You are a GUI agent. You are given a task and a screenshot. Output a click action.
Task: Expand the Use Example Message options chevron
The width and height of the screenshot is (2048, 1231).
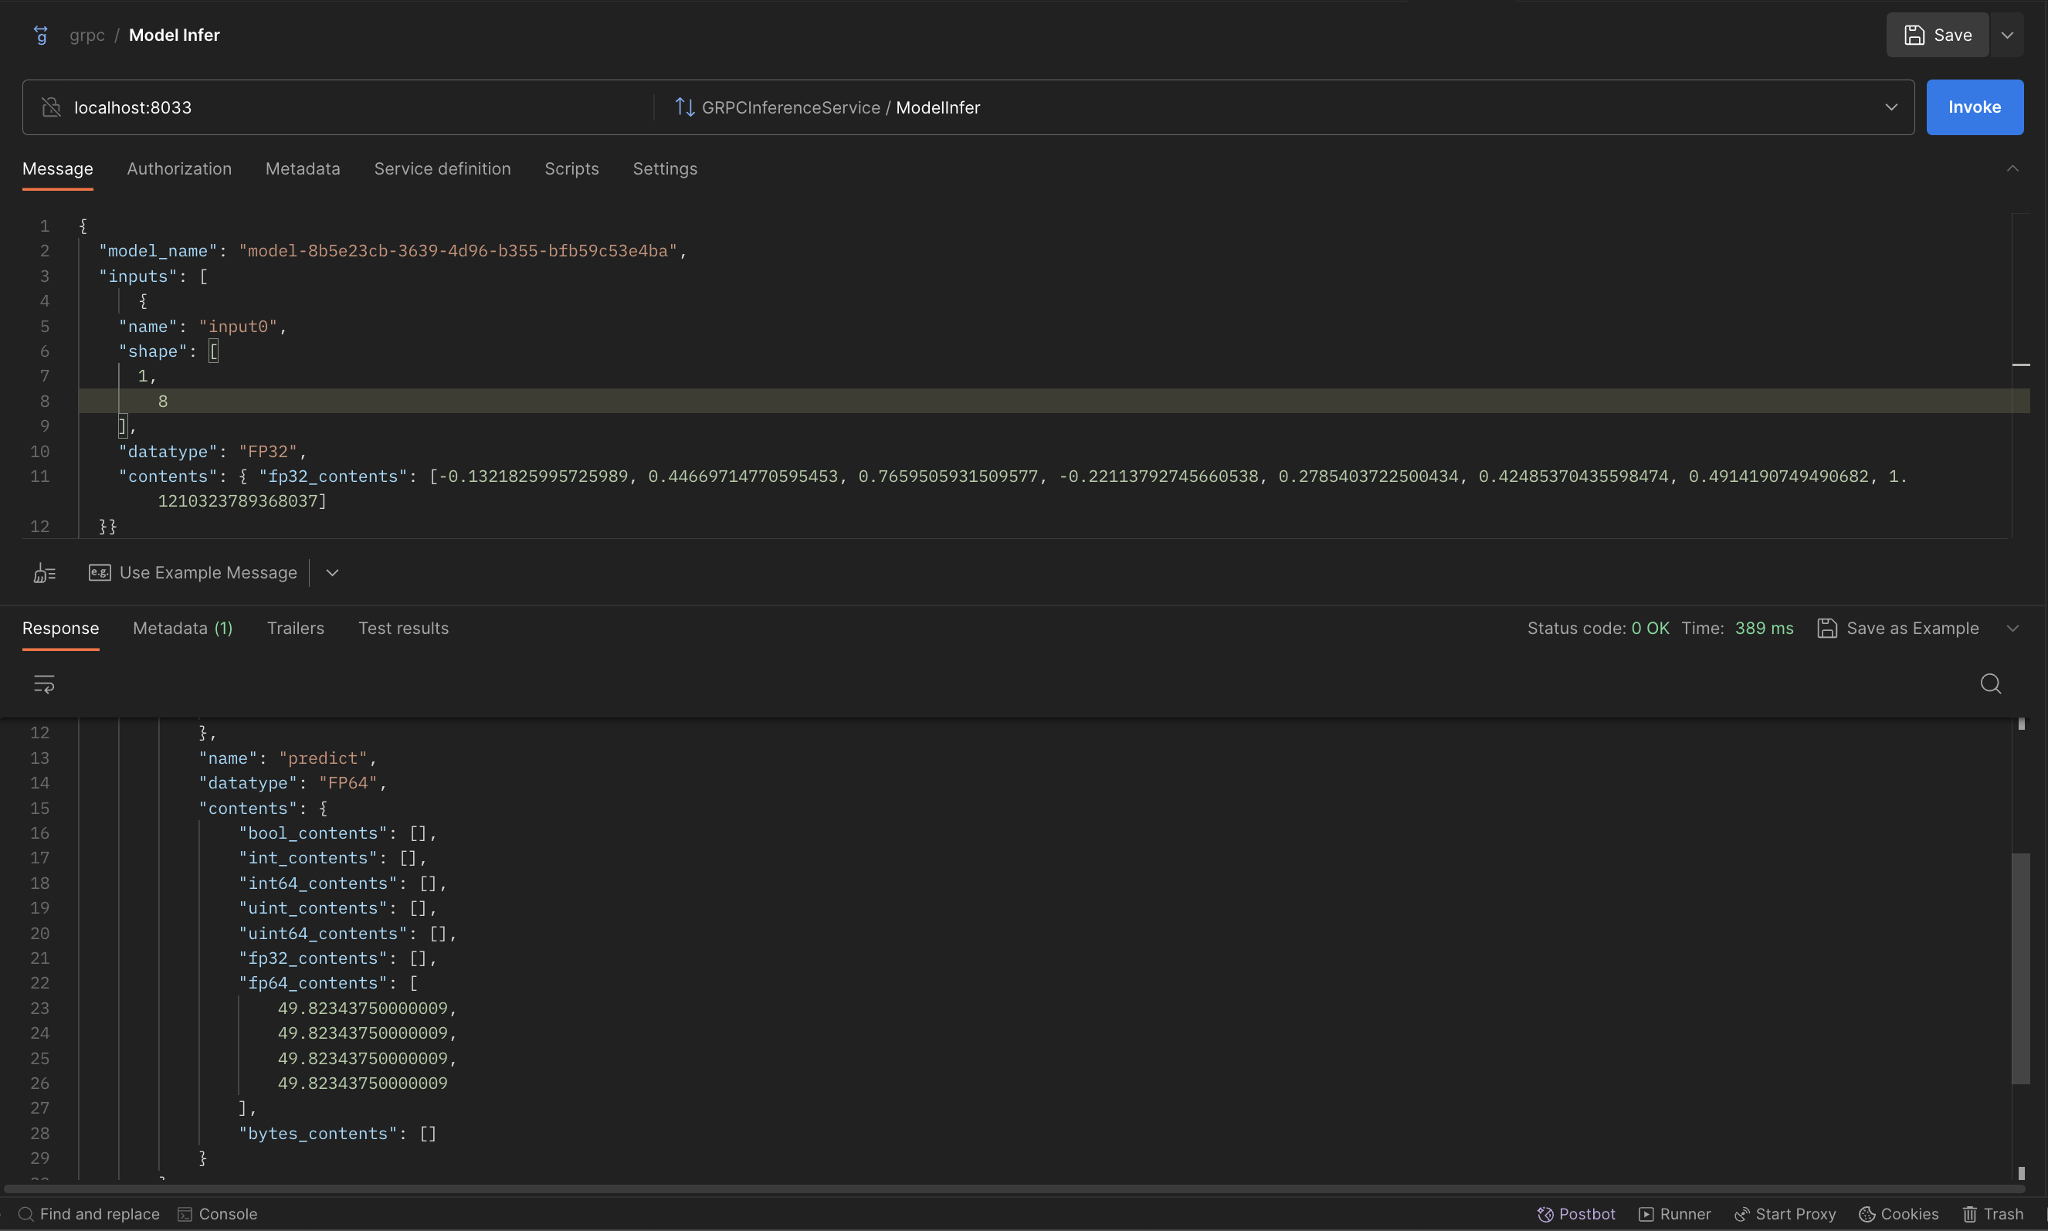click(x=331, y=572)
